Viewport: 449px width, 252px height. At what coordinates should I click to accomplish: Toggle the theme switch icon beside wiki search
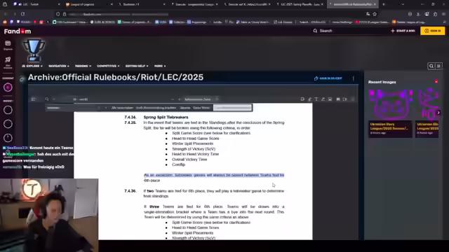pos(438,66)
